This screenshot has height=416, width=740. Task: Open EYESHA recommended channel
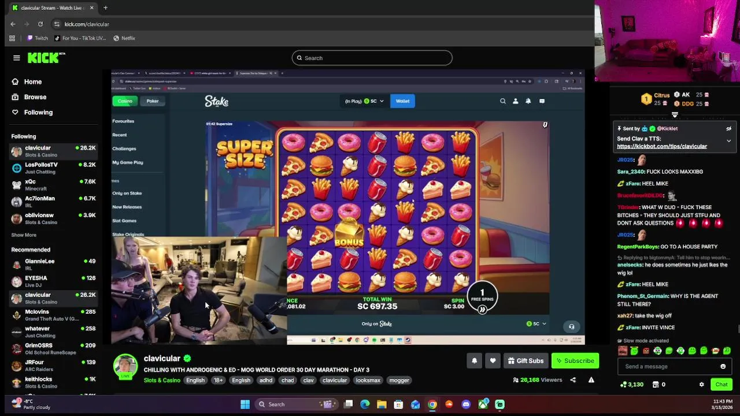coord(53,281)
